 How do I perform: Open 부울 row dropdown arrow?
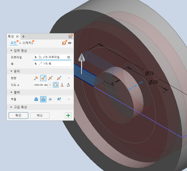(x=69, y=99)
